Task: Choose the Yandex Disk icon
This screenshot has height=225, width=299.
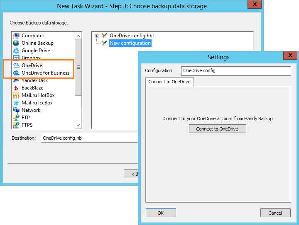Action: [16, 80]
